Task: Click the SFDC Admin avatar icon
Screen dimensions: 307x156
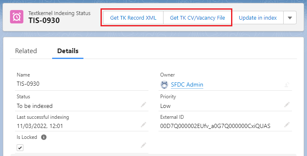Action: pyautogui.click(x=164, y=85)
